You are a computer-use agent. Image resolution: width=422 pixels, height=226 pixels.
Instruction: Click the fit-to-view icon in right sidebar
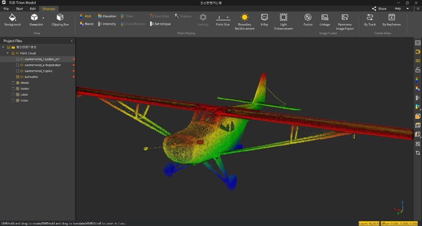pos(418,43)
